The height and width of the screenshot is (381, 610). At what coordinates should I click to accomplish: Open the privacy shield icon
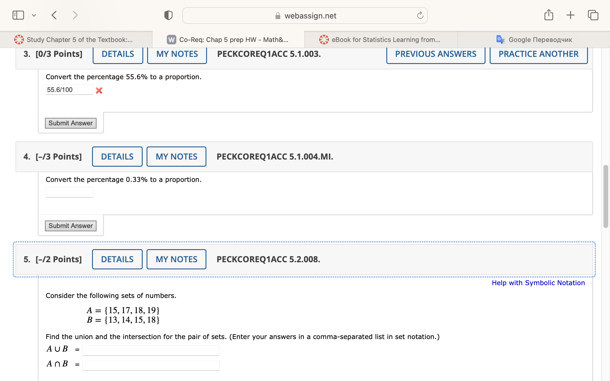click(168, 15)
